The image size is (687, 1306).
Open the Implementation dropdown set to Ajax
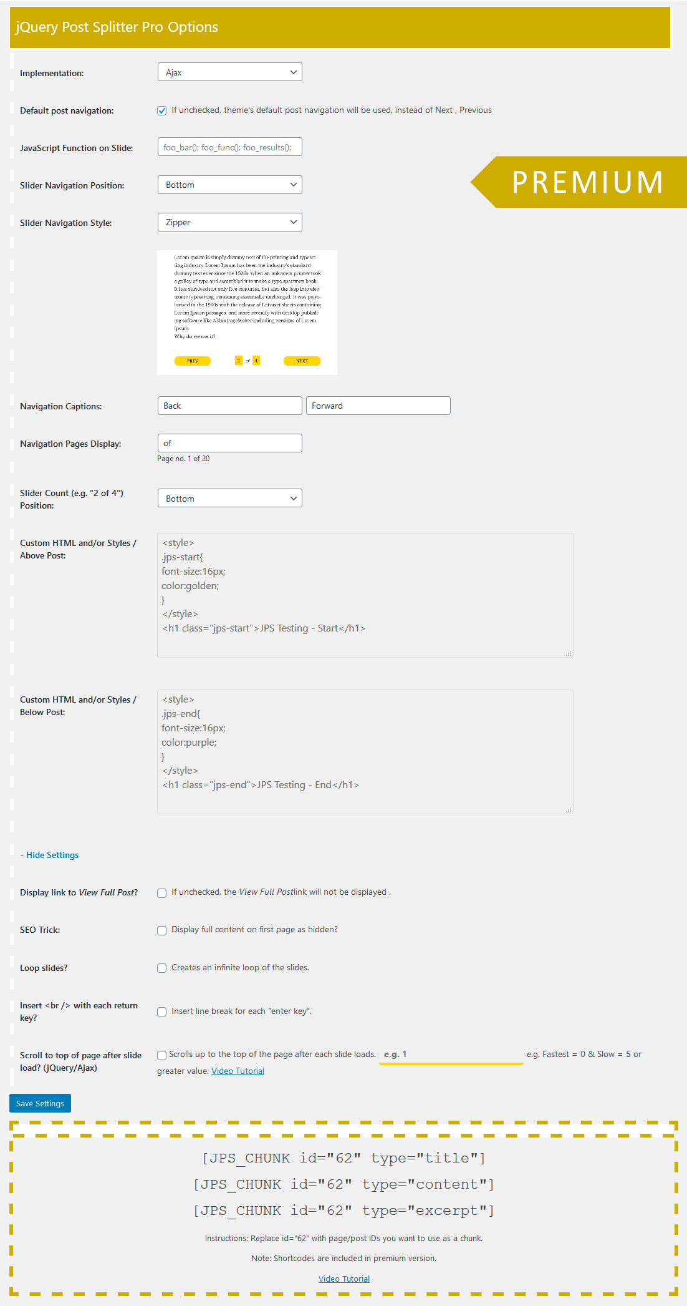[229, 72]
